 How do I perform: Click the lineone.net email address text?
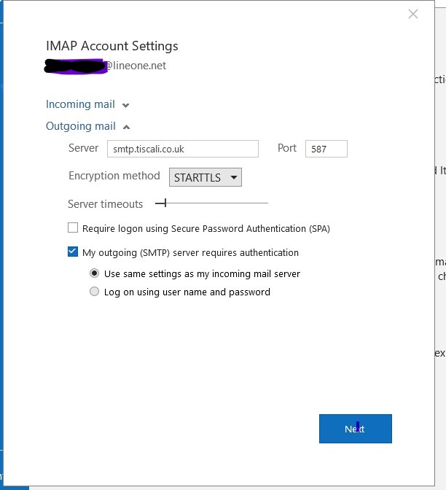pos(136,66)
